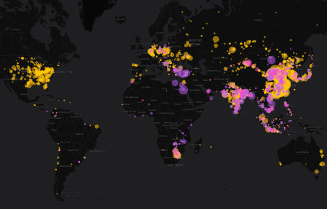
Task: Click the VENEZUELA country label
Action: [x=65, y=112]
